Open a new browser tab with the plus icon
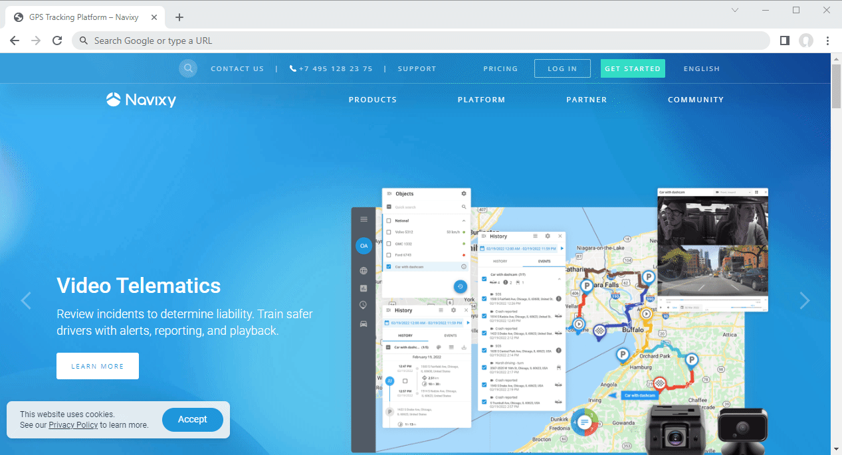The width and height of the screenshot is (842, 455). tap(179, 17)
